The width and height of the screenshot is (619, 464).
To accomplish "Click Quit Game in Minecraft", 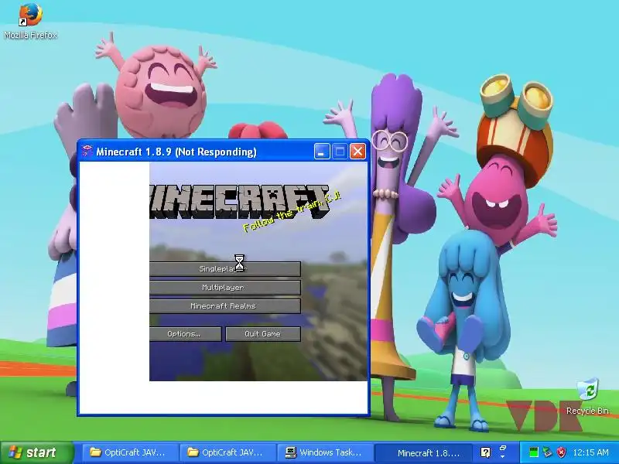I will pyautogui.click(x=263, y=334).
